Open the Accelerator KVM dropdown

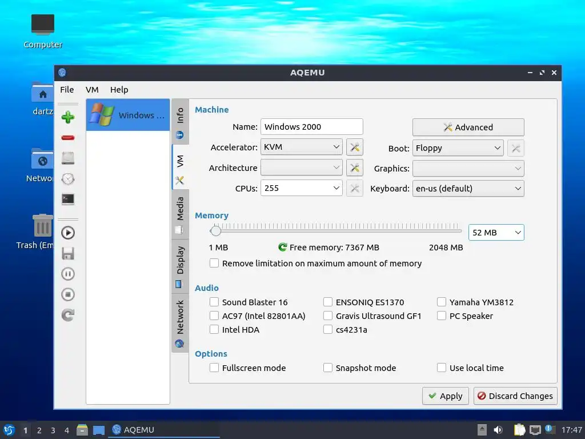tap(302, 147)
